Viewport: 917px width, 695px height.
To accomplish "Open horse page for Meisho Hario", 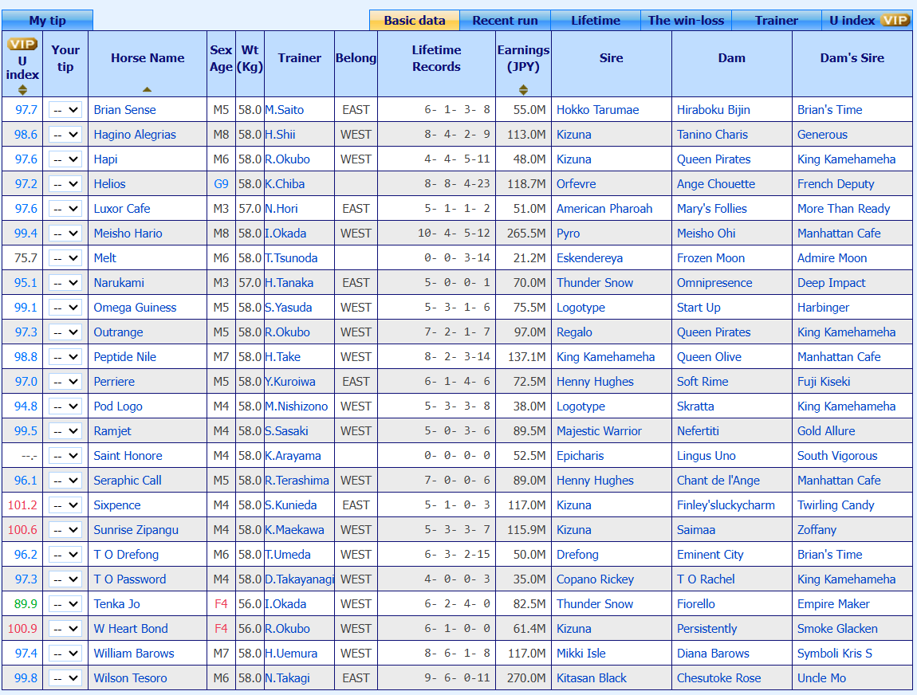I will tap(128, 234).
